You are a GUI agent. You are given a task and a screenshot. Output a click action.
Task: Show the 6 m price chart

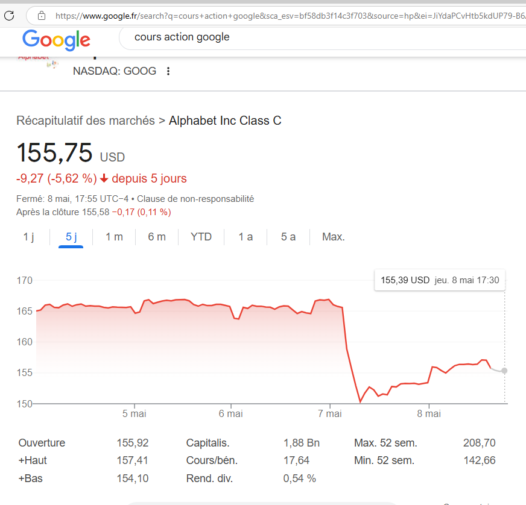coord(157,237)
